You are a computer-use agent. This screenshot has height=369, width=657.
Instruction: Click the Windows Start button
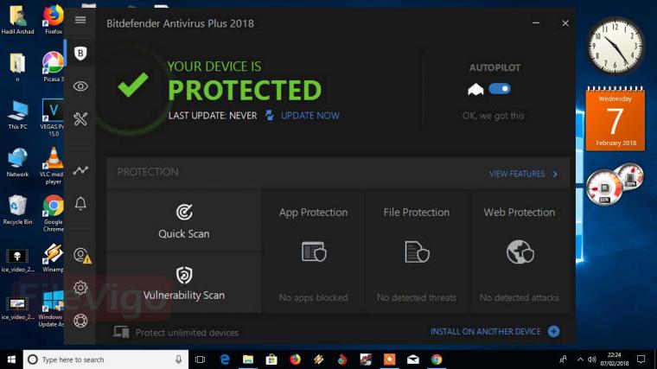pos(11,359)
